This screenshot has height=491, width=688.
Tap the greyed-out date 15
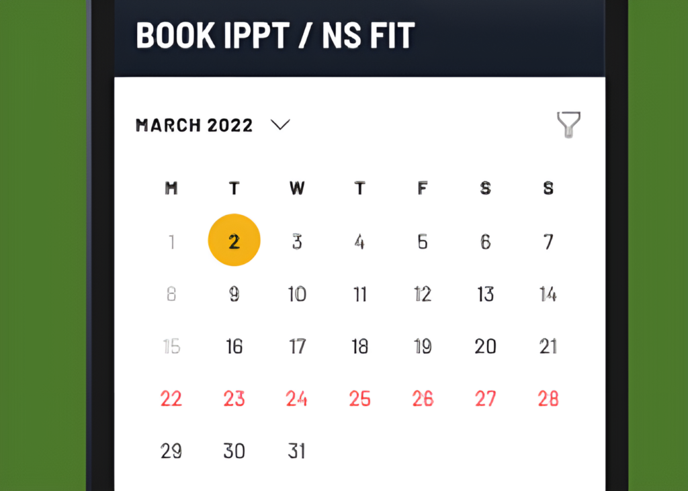click(171, 347)
